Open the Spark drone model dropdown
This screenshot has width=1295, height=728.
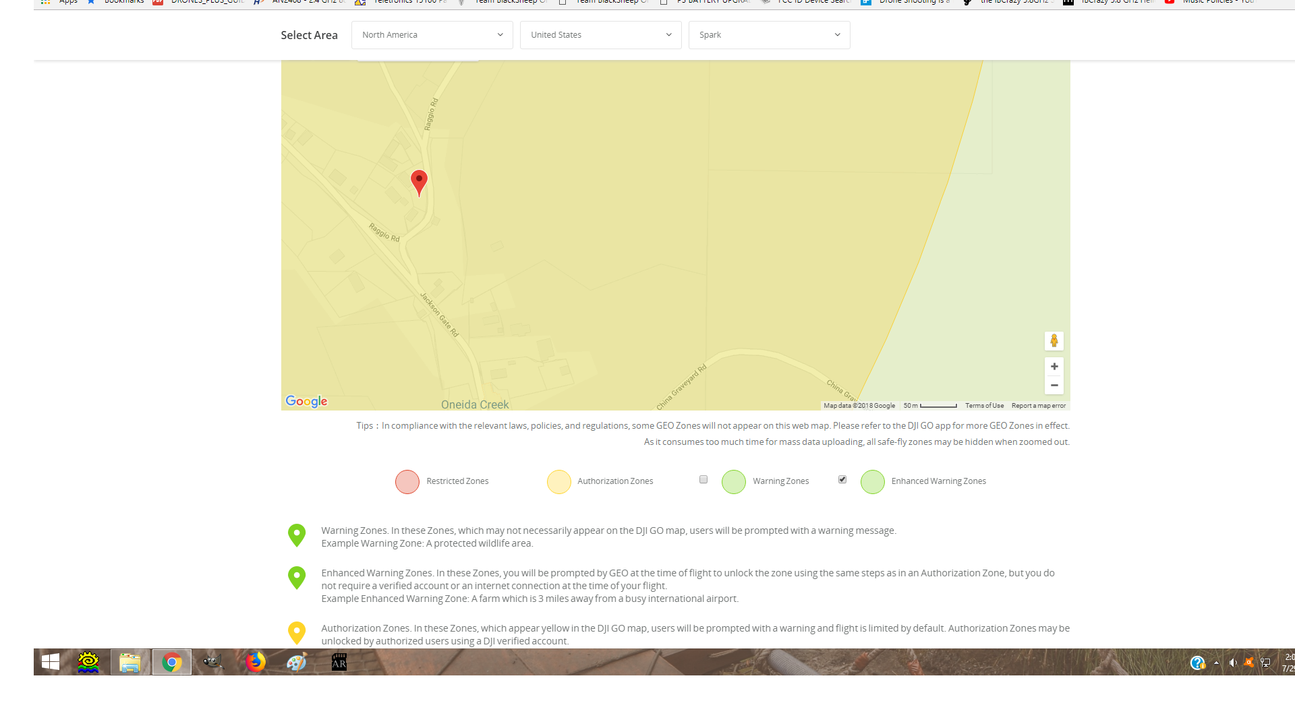click(769, 34)
